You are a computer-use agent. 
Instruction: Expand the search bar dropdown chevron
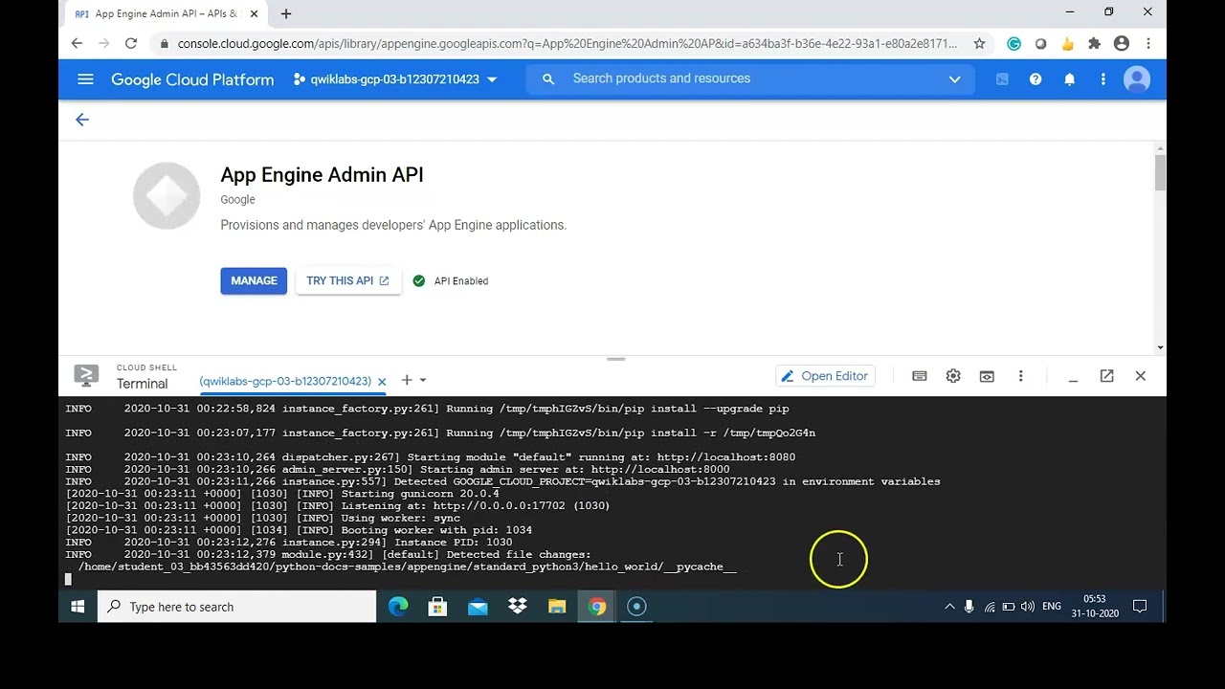(x=954, y=79)
